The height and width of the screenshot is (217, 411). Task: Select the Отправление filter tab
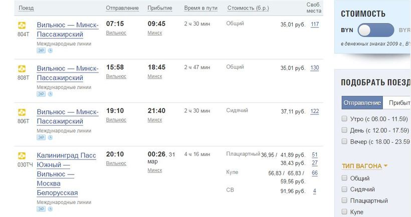[362, 102]
